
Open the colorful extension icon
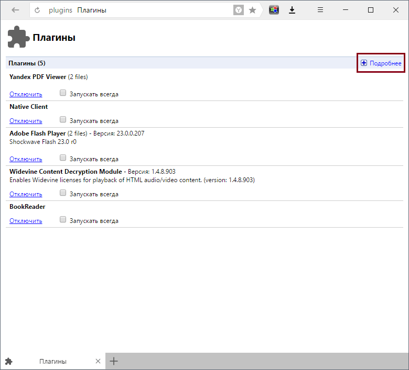tap(274, 10)
